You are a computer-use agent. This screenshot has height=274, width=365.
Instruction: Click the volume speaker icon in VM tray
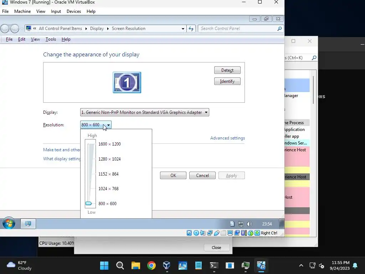[249, 224]
